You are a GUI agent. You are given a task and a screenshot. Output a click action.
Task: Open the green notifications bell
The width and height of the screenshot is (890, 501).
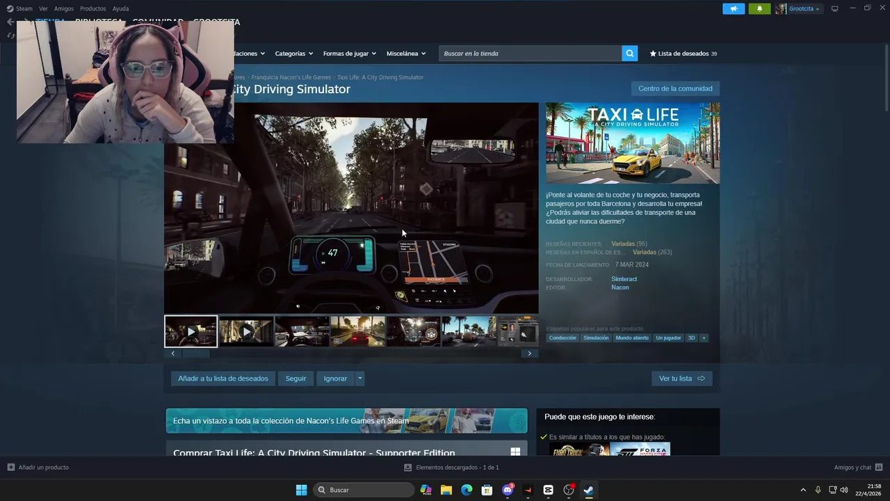759,9
